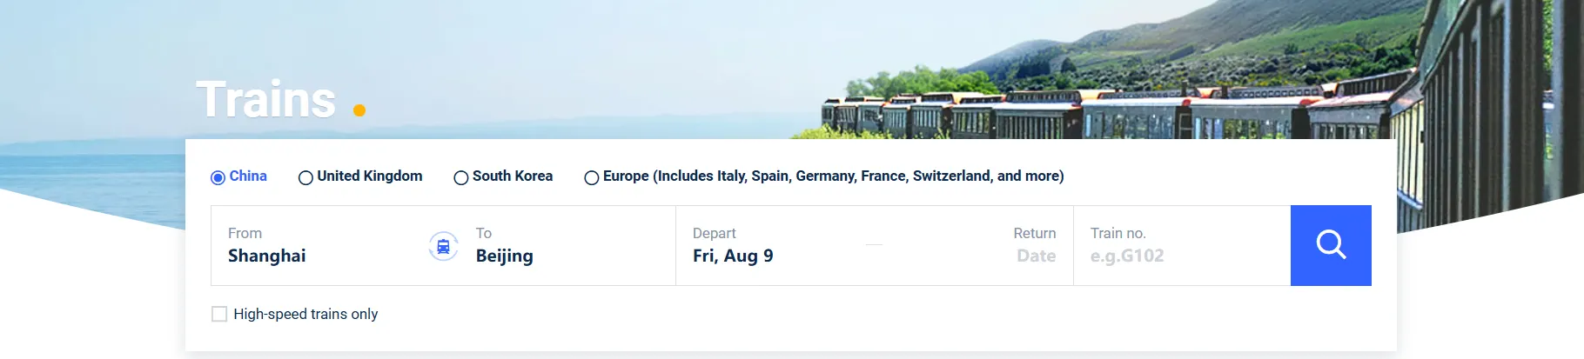Swap the From and To stations

click(443, 247)
